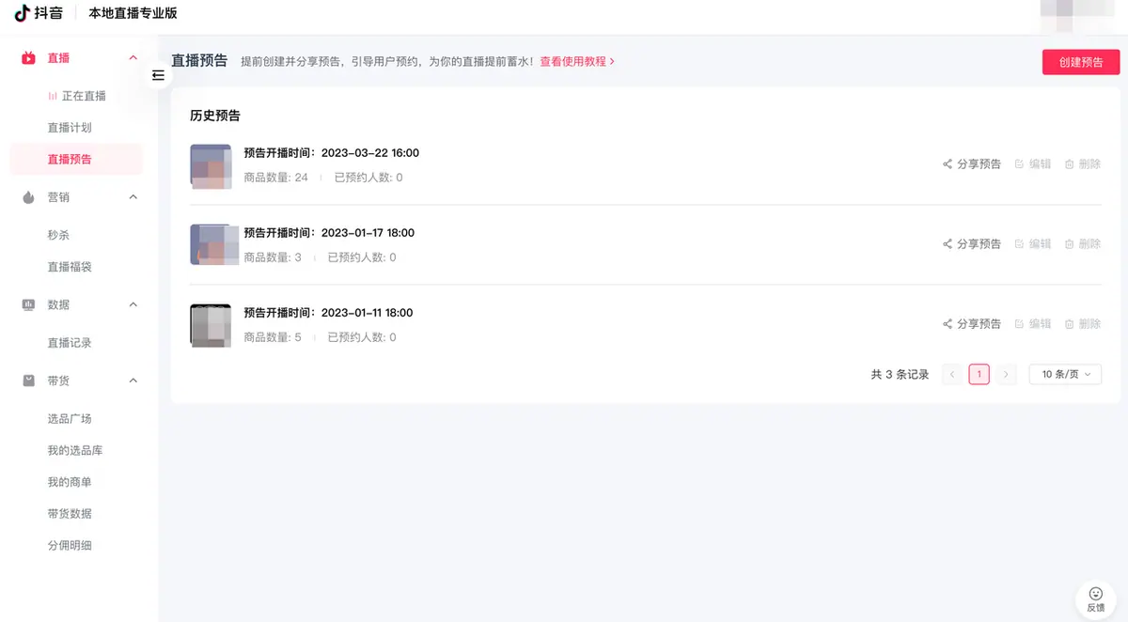The image size is (1128, 622).
Task: Collapse the 直播 menu section chevron
Action: point(133,58)
